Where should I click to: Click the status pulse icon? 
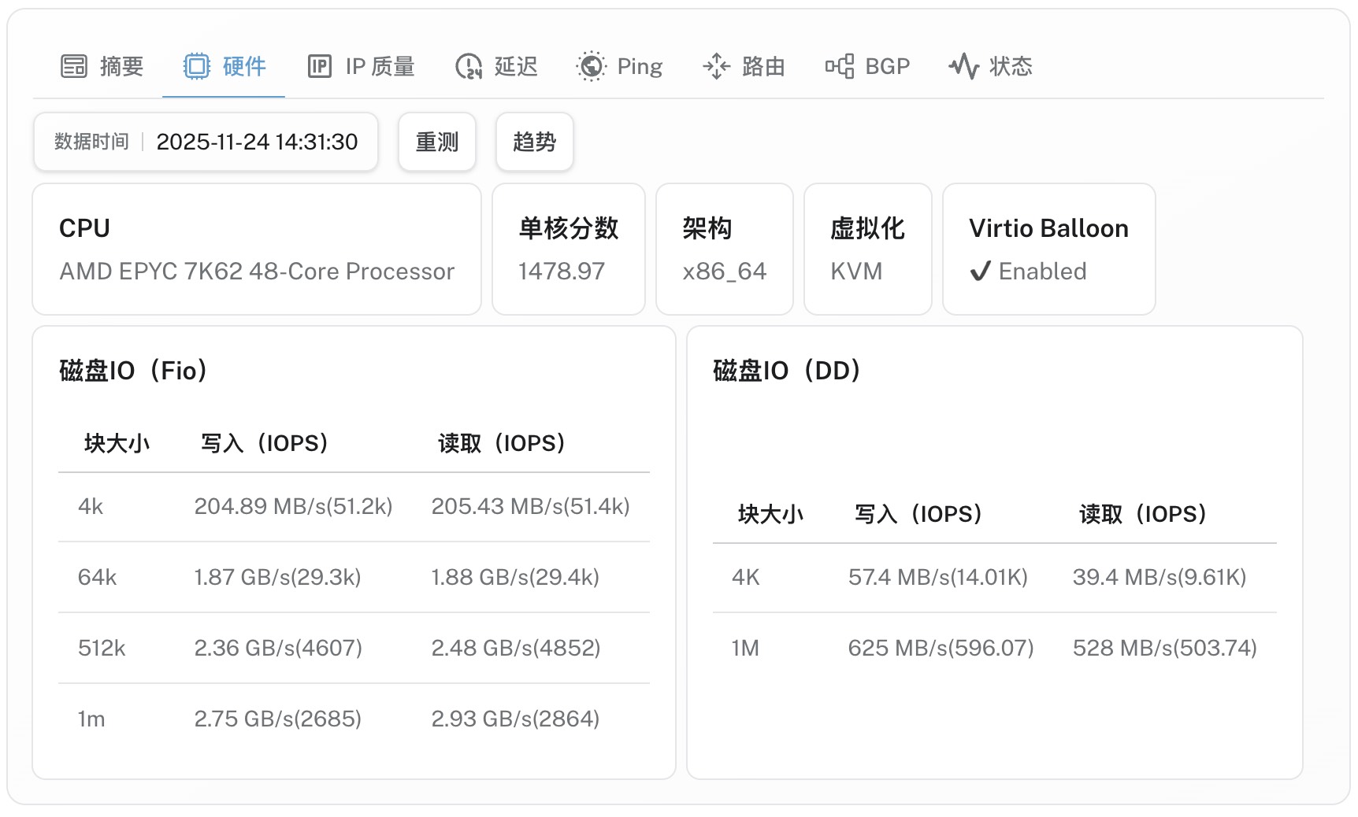pos(963,66)
